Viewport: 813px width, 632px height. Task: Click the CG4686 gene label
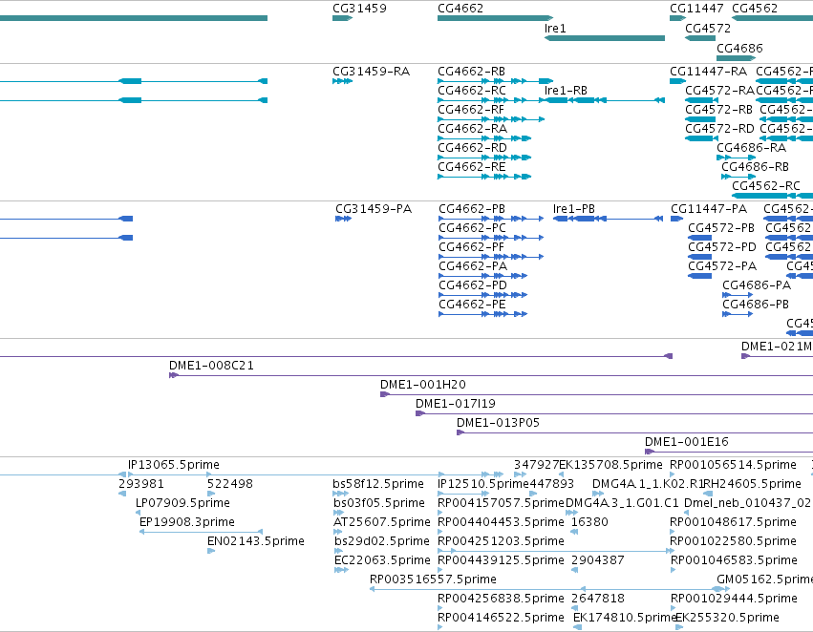pyautogui.click(x=739, y=49)
